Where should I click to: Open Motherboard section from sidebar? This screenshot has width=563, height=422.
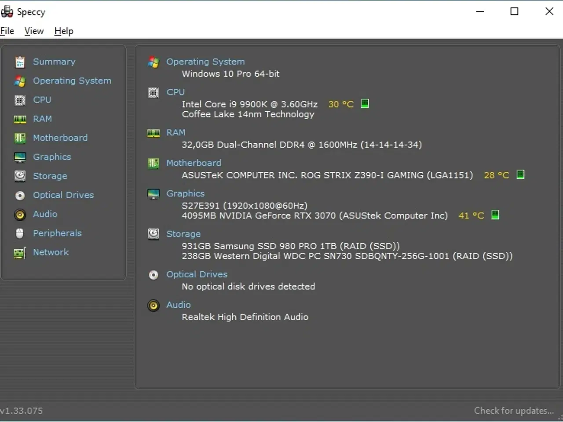click(60, 138)
